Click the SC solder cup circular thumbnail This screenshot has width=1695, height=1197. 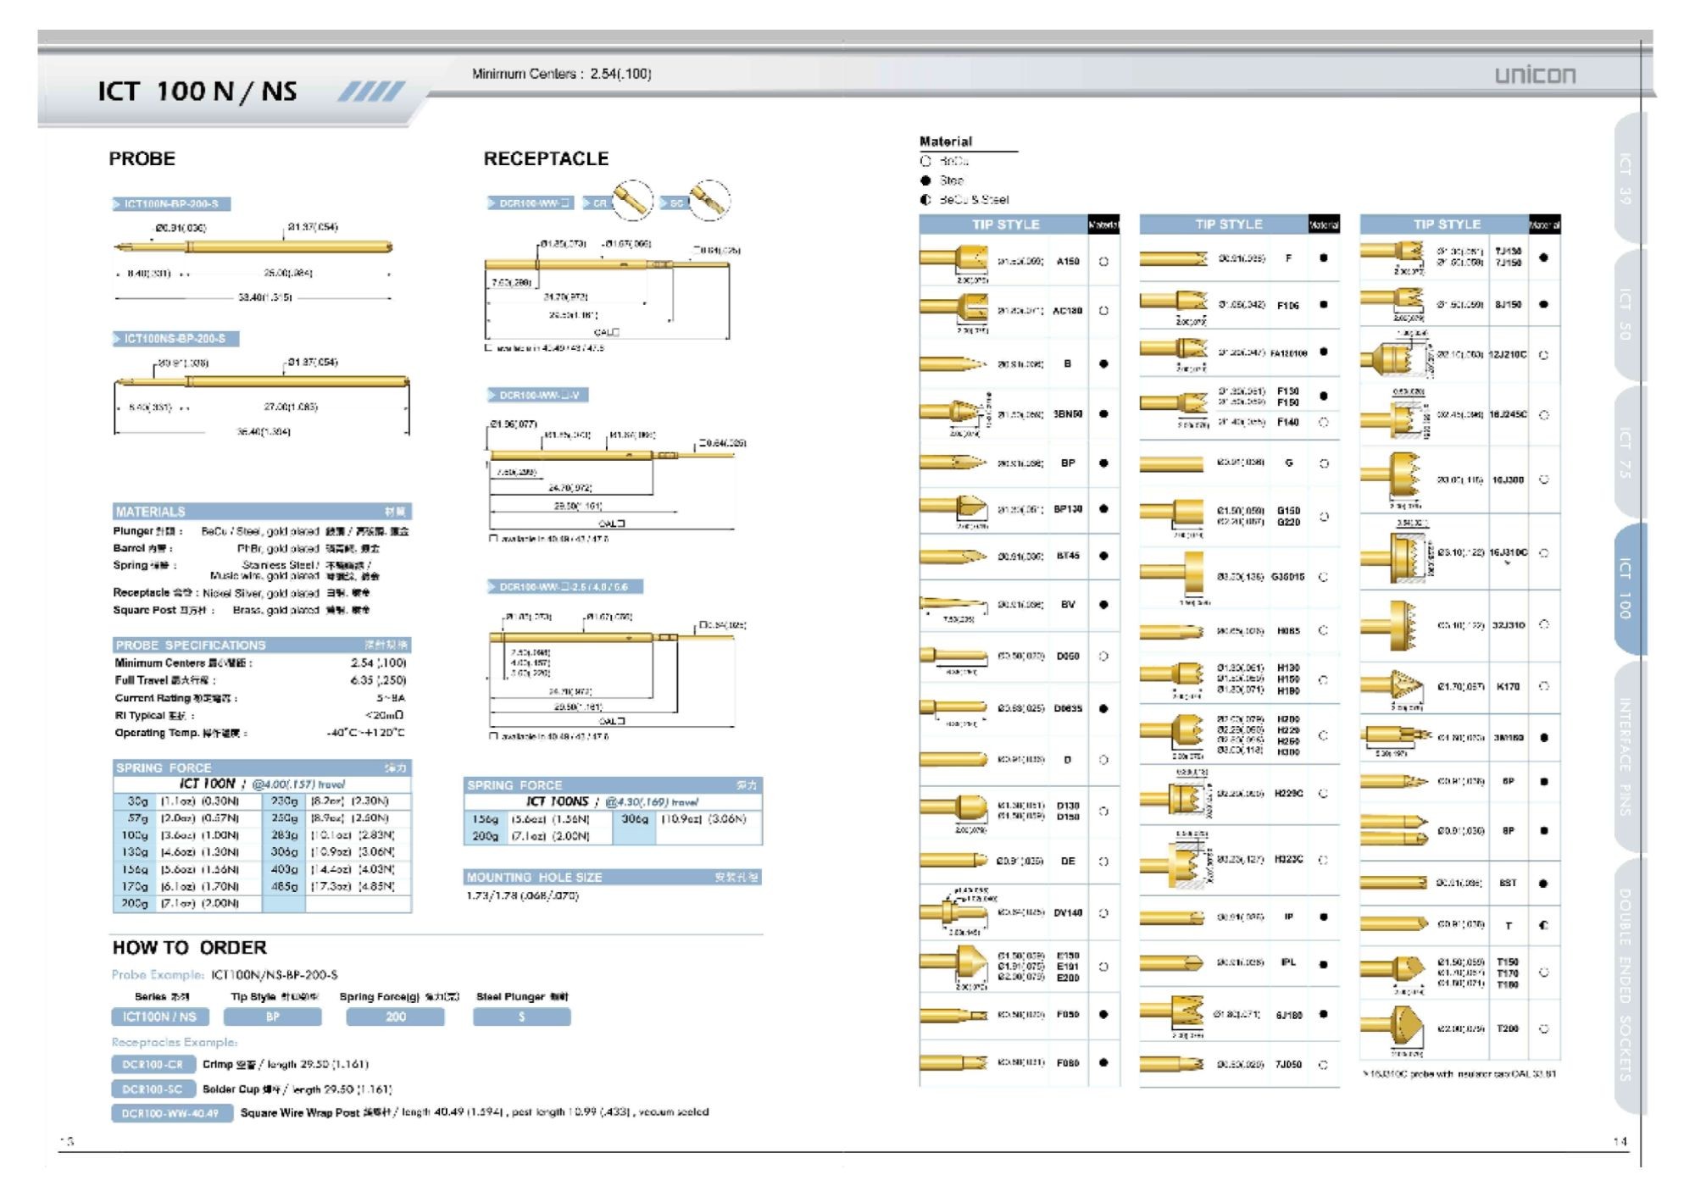point(710,201)
